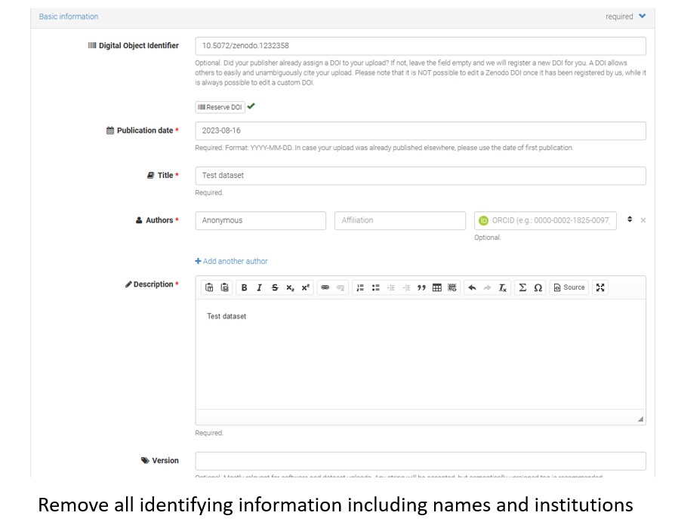Image resolution: width=678 pixels, height=528 pixels.
Task: Toggle bold formatting in description editor
Action: (244, 287)
